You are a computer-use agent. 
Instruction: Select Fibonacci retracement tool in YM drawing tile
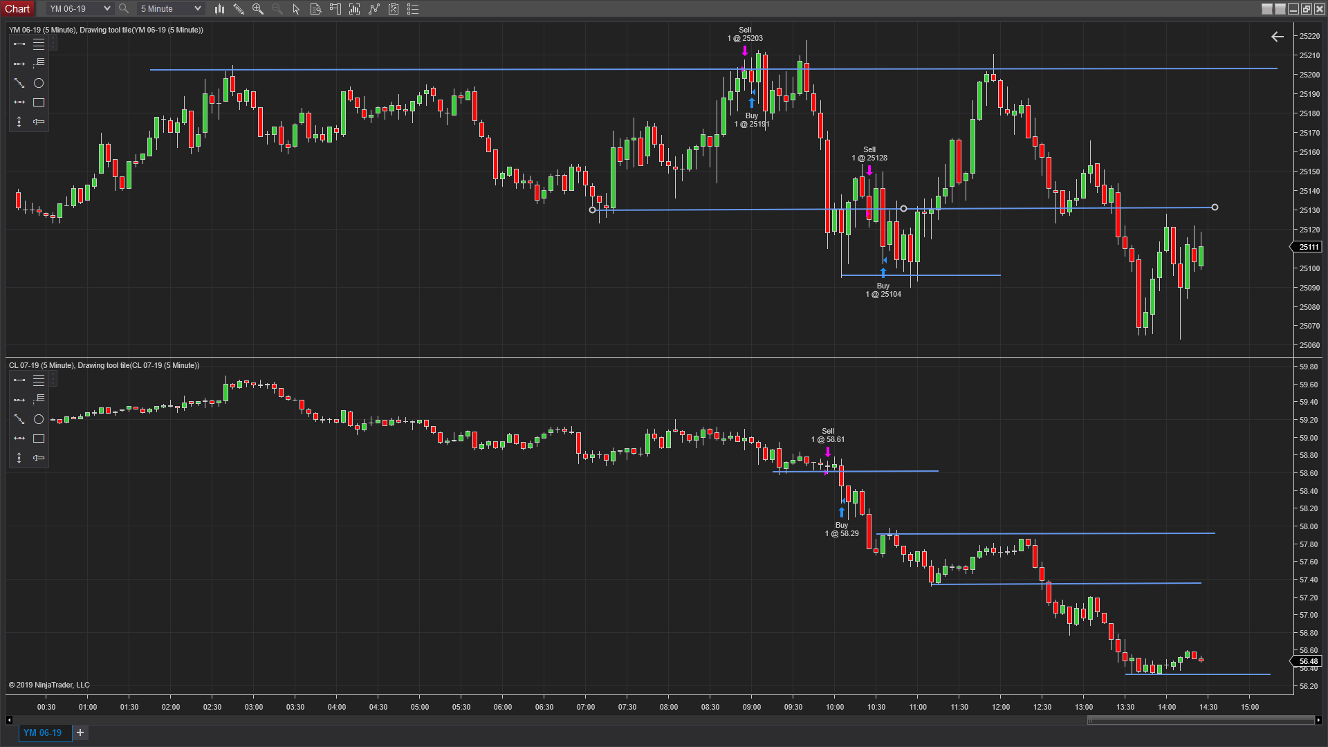point(39,44)
